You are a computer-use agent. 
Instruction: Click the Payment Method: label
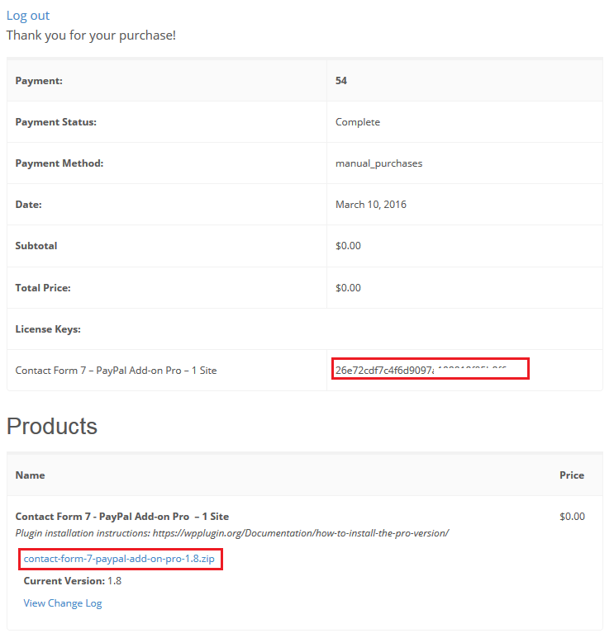[59, 163]
